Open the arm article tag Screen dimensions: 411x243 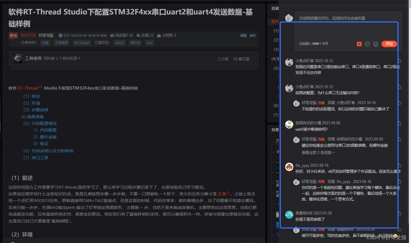coord(149,43)
